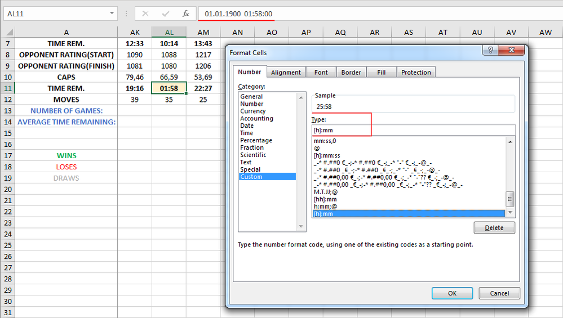
Task: Click the NUMBER OF GAMES: label cell
Action: coord(67,111)
